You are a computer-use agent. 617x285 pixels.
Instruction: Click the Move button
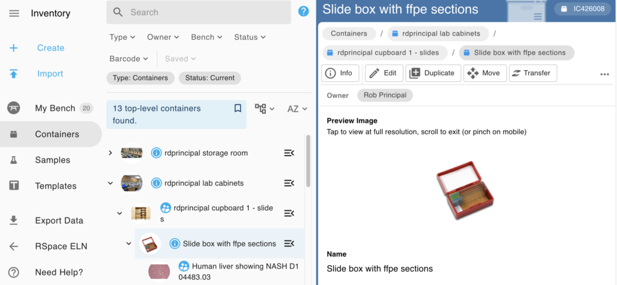coord(485,74)
